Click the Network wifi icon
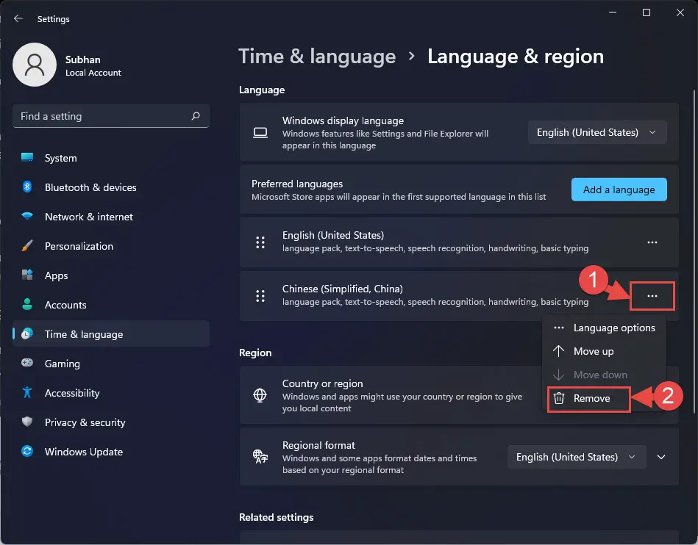 pos(27,217)
